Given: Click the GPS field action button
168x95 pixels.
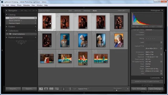Looking at the screenshot, I should pos(161,73).
